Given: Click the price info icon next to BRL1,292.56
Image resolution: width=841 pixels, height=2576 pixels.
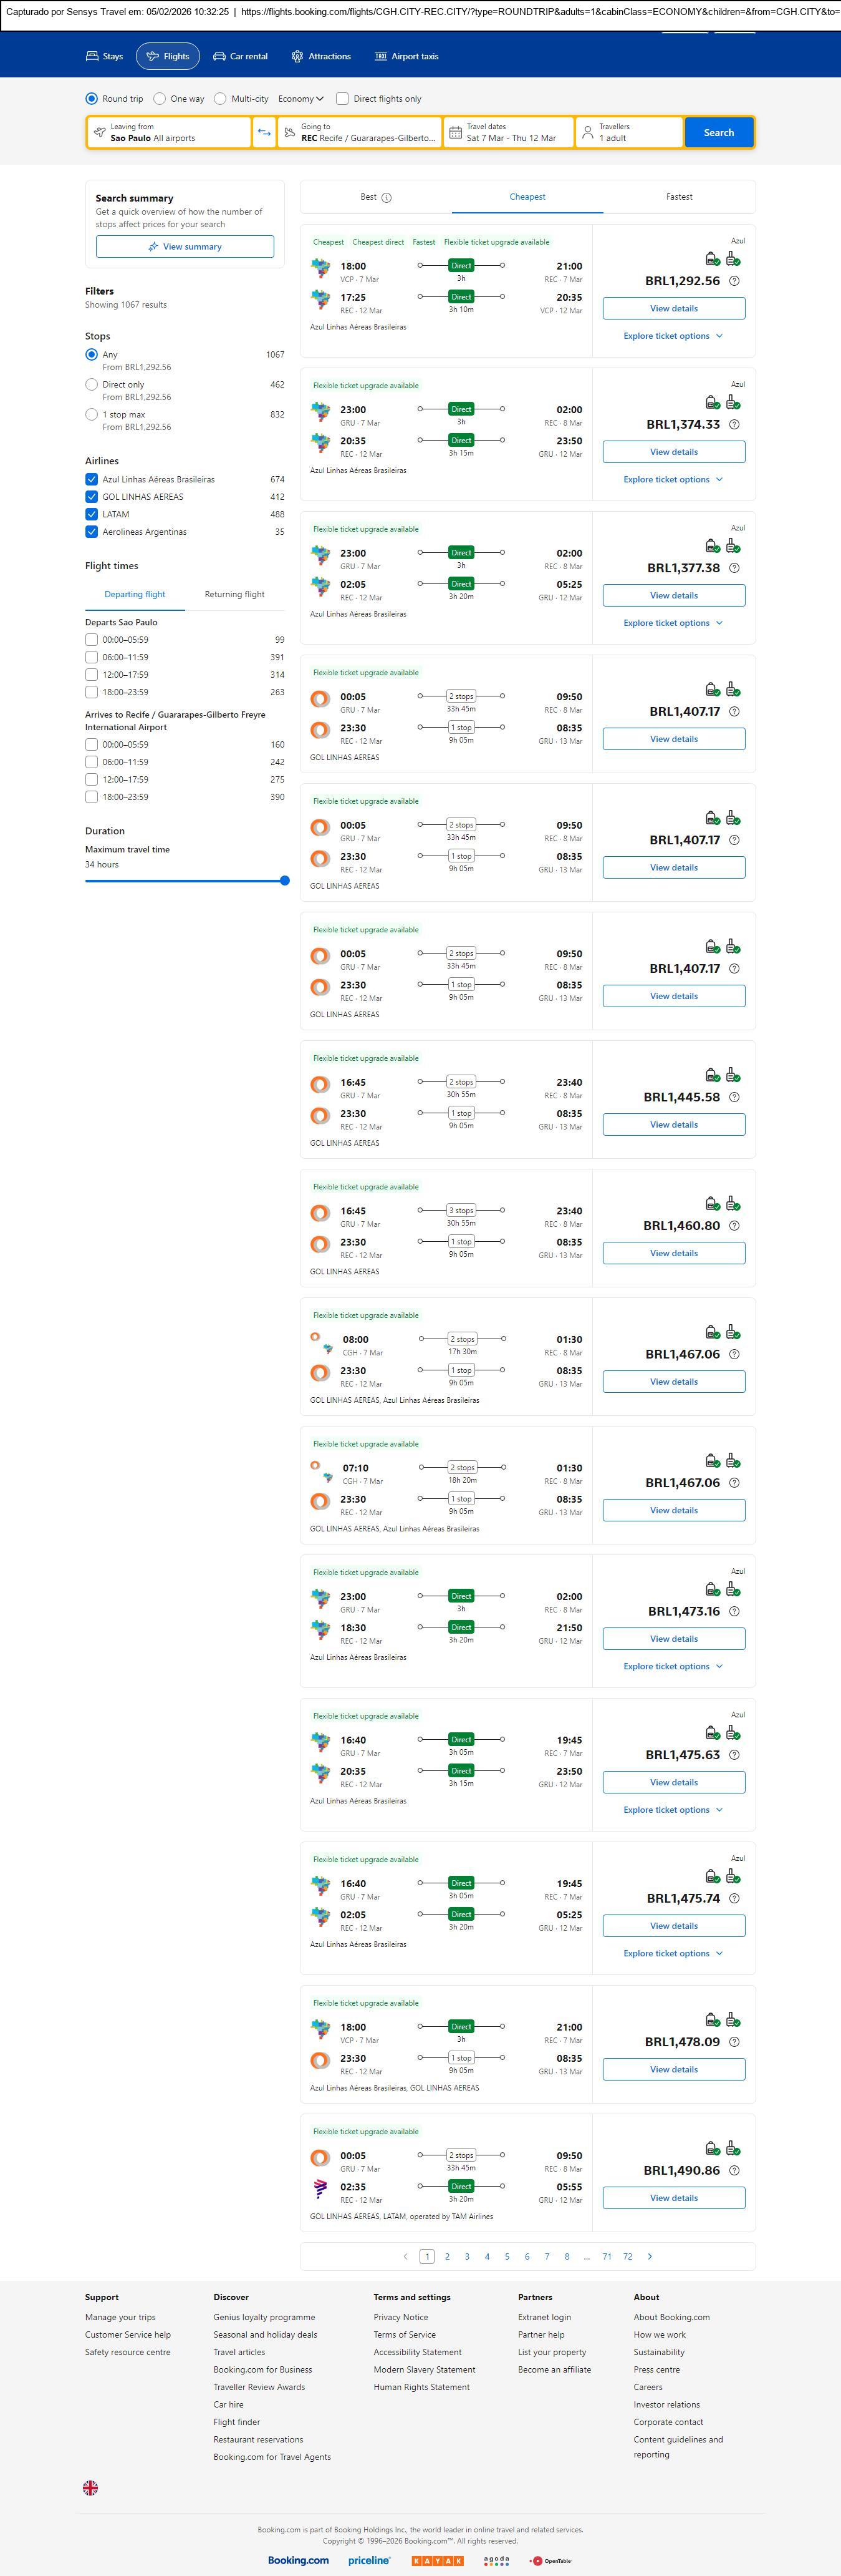Looking at the screenshot, I should coord(734,281).
